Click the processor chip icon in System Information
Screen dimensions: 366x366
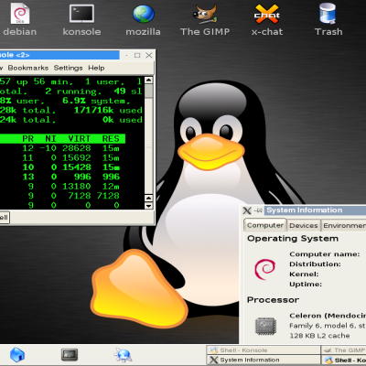click(265, 326)
